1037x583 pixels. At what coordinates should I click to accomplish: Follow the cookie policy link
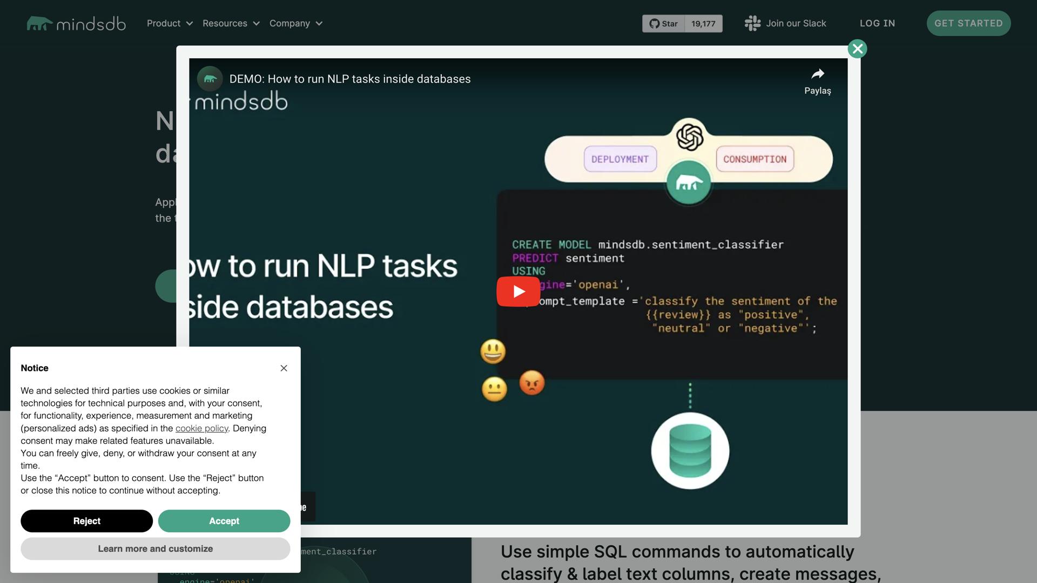click(201, 428)
